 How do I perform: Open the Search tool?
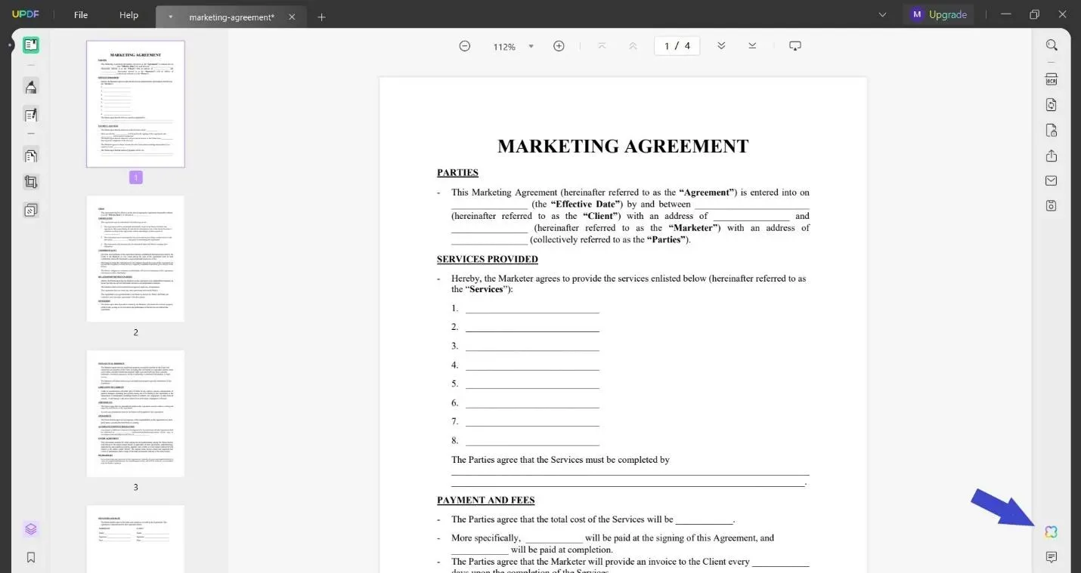click(x=1052, y=45)
